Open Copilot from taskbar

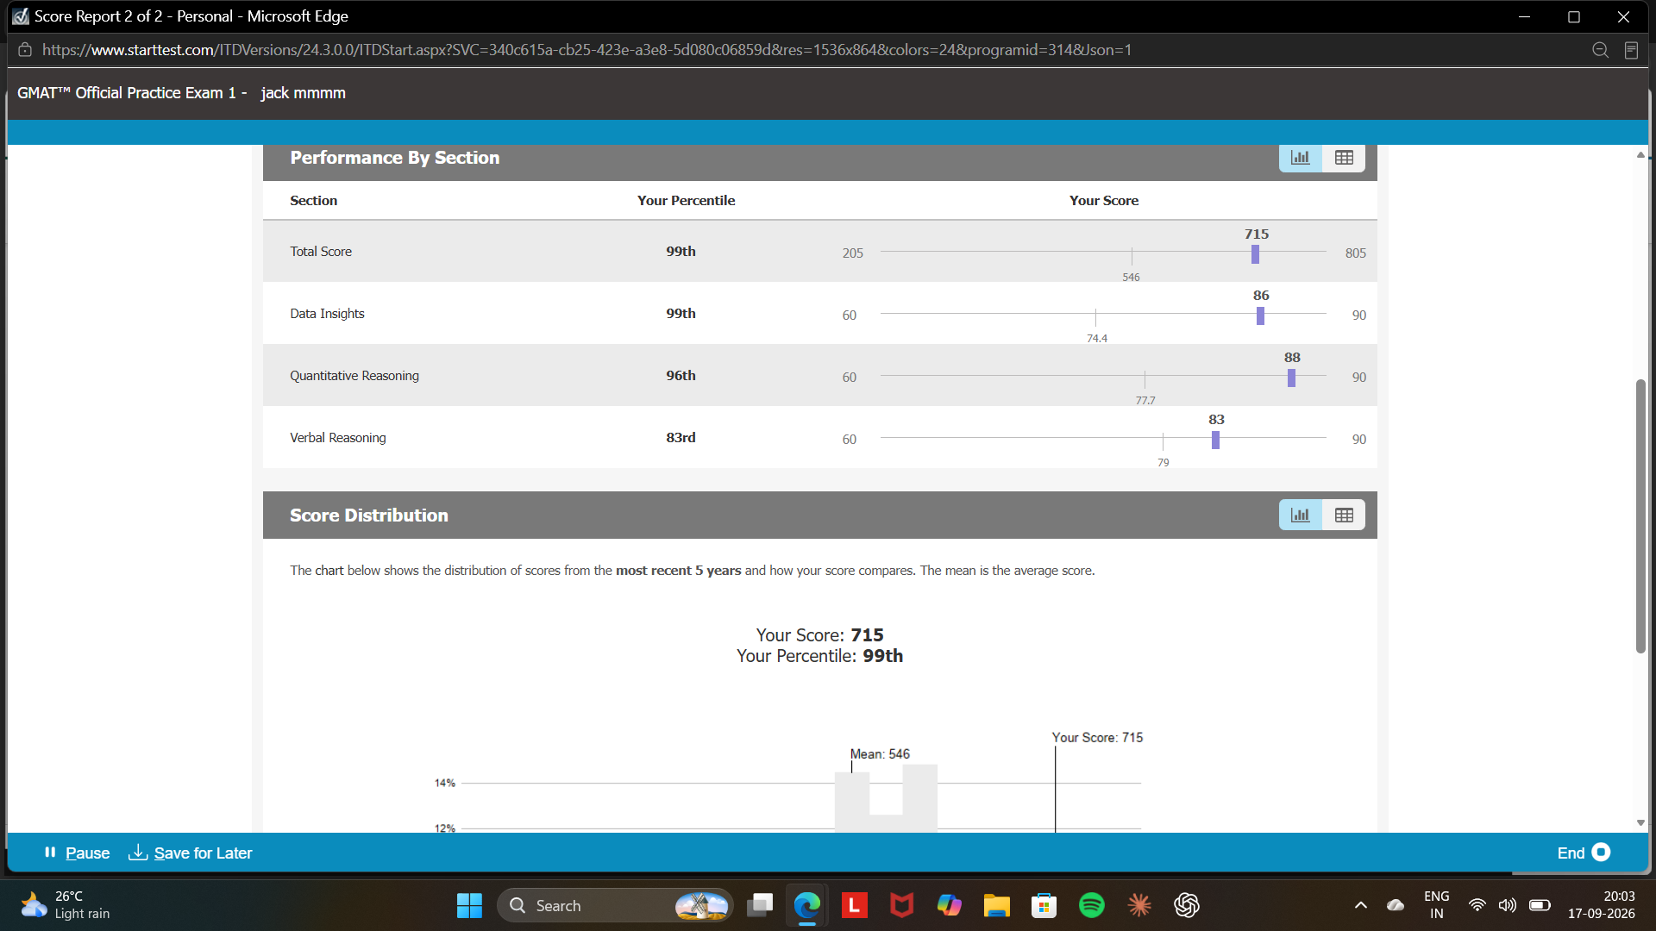point(949,905)
